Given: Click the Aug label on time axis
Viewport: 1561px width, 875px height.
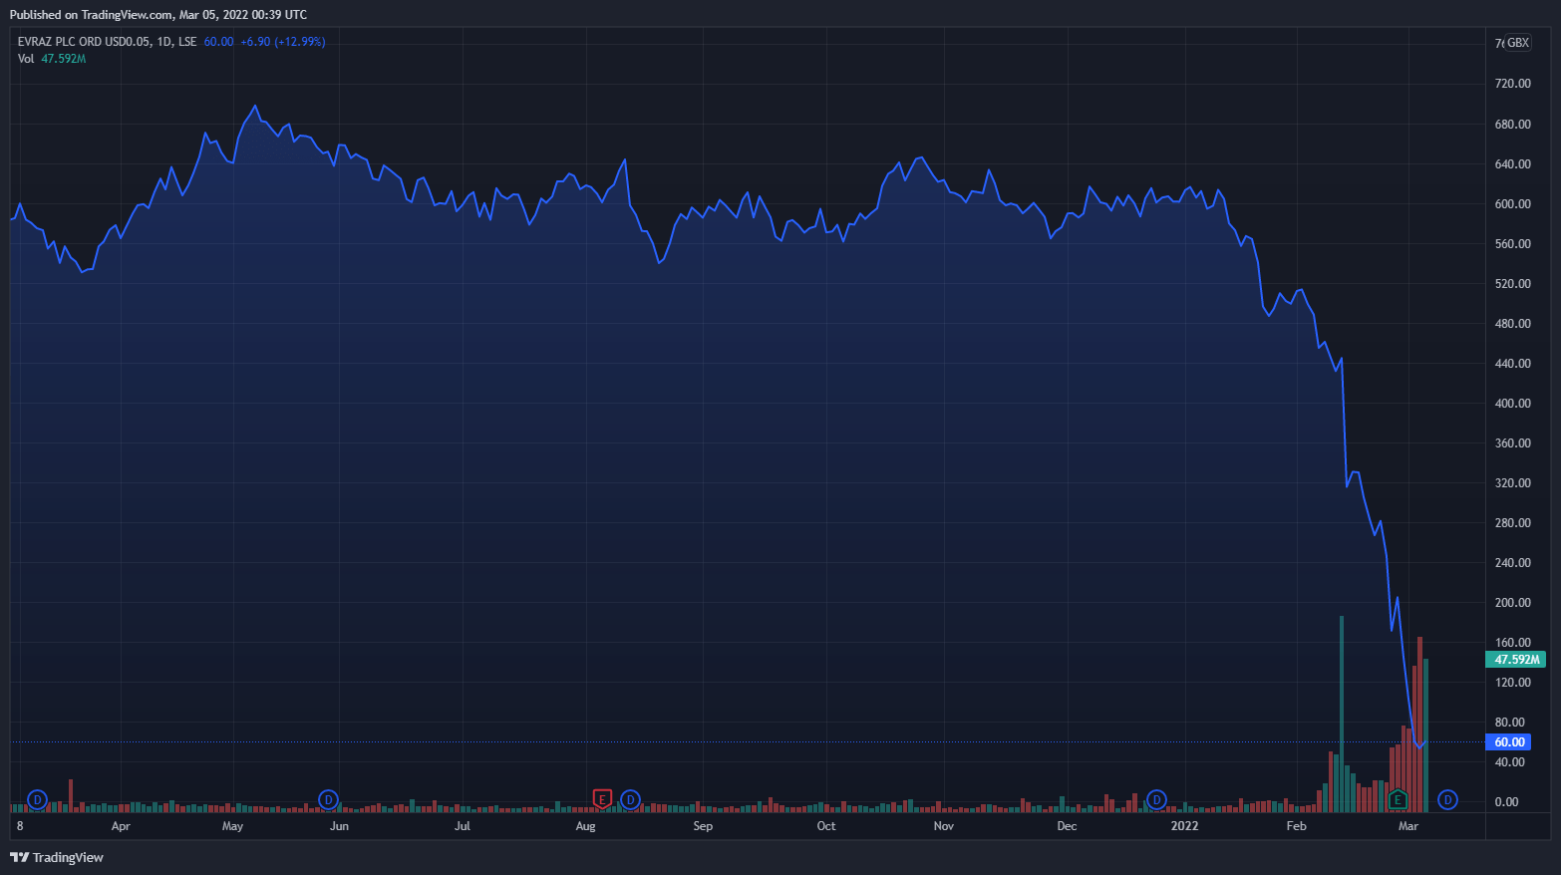Looking at the screenshot, I should point(585,826).
